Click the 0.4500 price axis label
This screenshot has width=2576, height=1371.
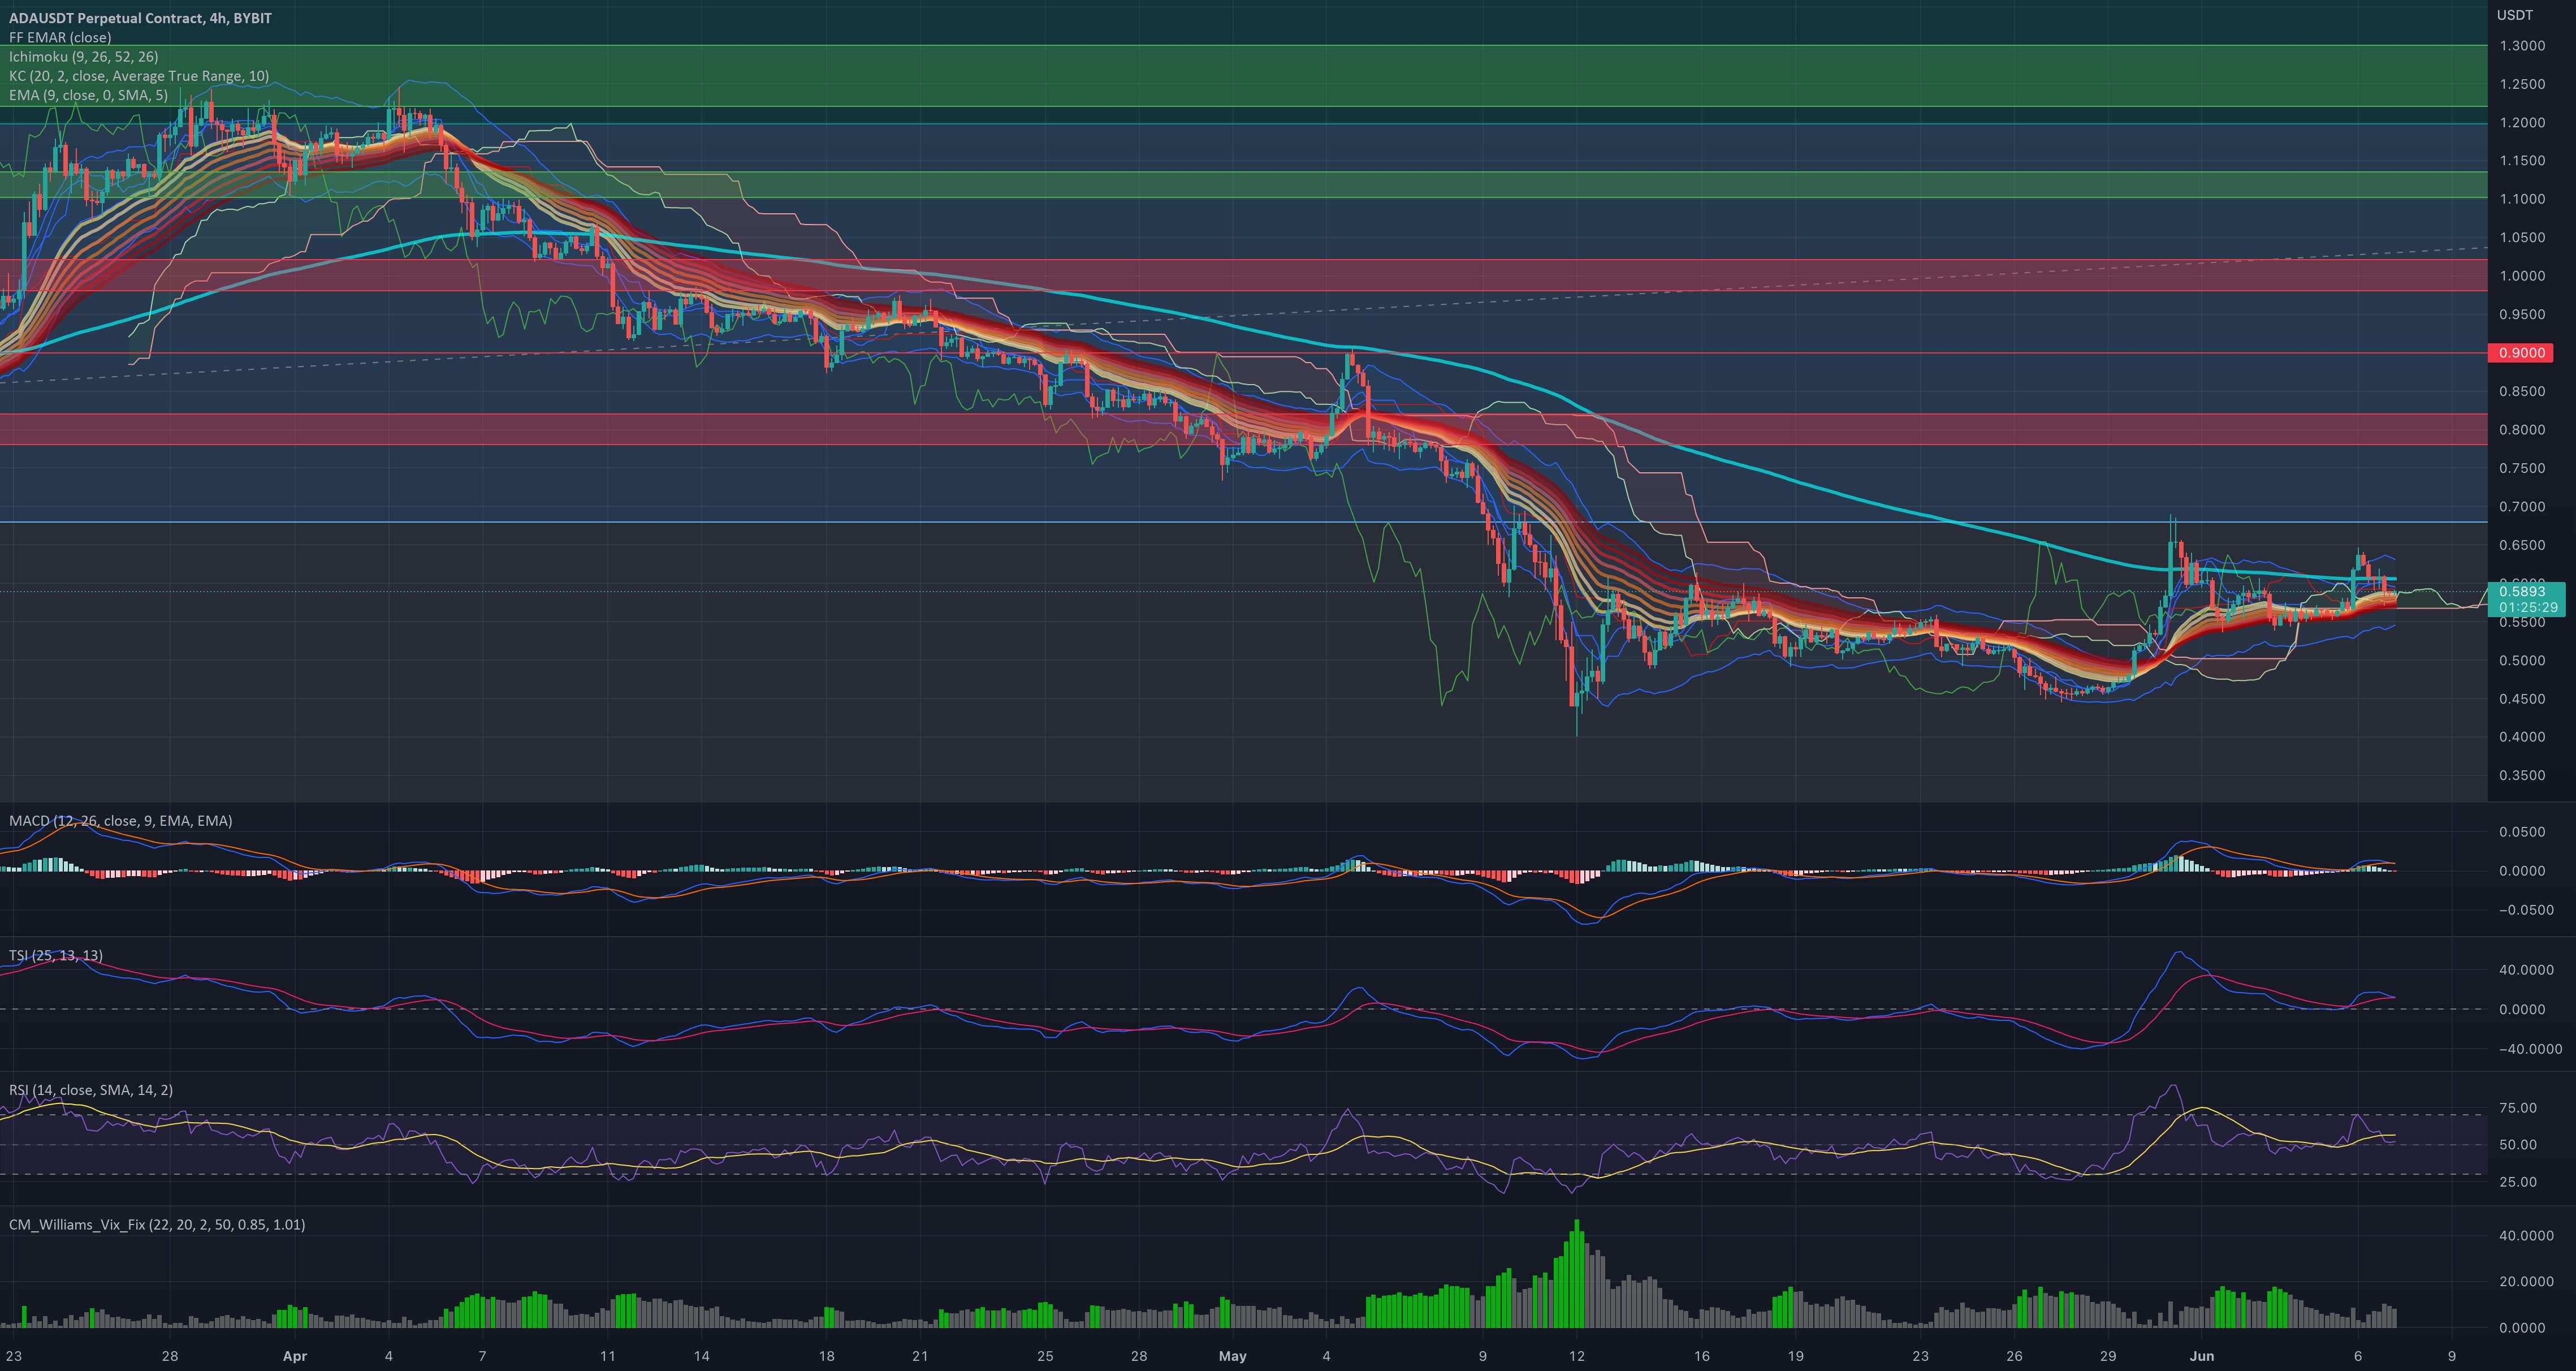[2522, 699]
